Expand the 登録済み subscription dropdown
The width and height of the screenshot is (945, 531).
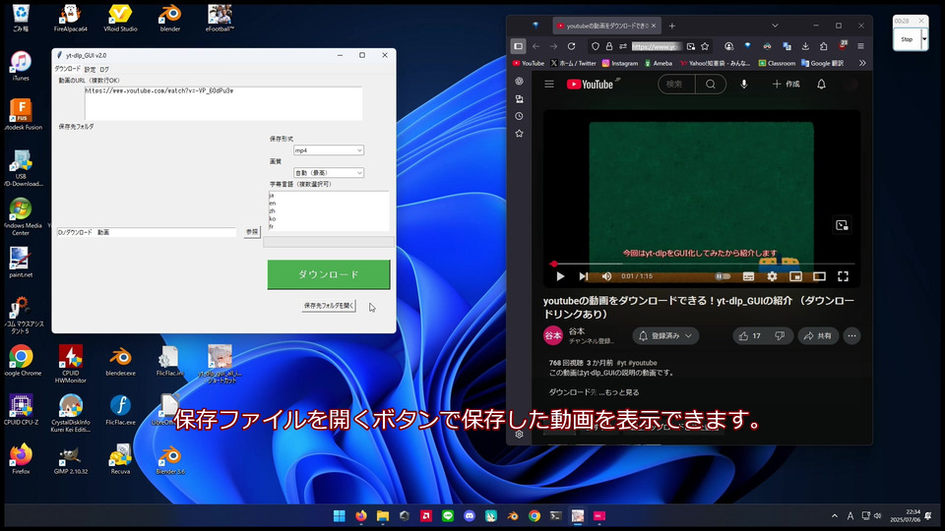(x=666, y=336)
